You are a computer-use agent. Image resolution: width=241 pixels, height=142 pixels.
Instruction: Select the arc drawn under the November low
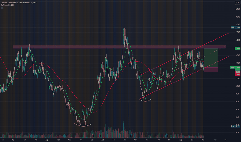[83, 125]
